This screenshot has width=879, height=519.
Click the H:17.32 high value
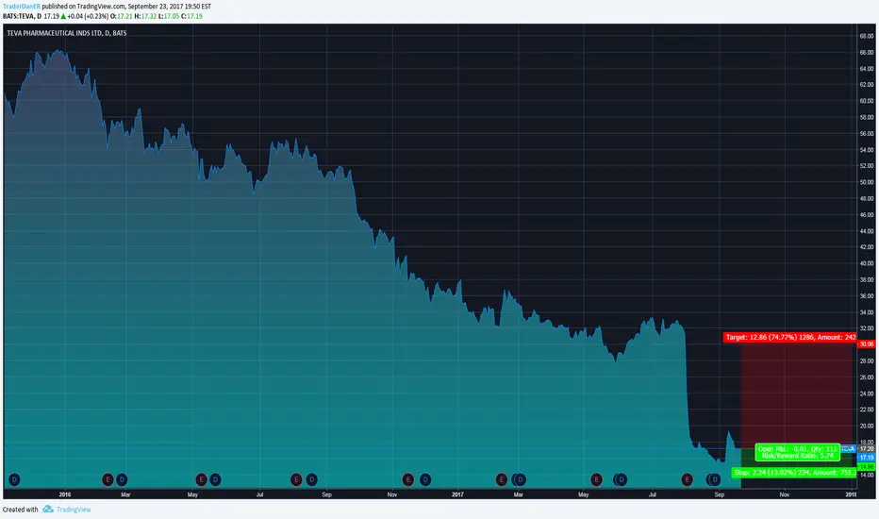pyautogui.click(x=145, y=16)
